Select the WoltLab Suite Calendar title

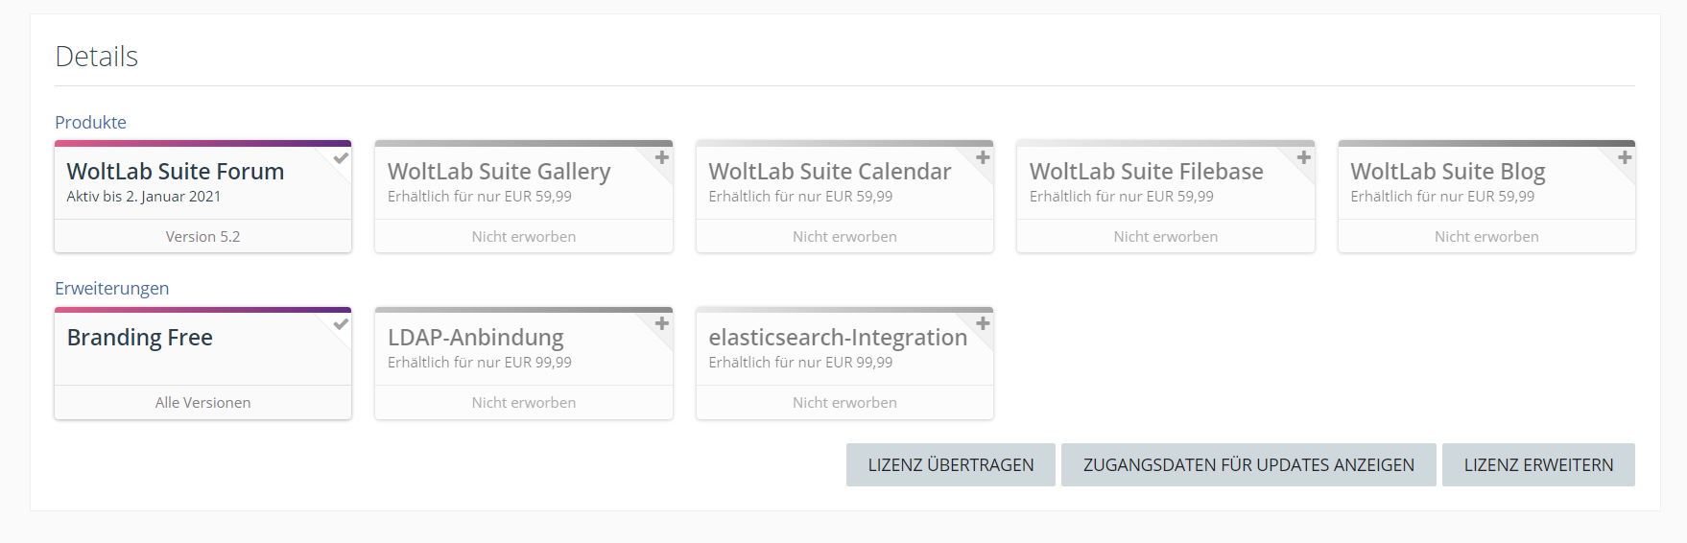(830, 172)
